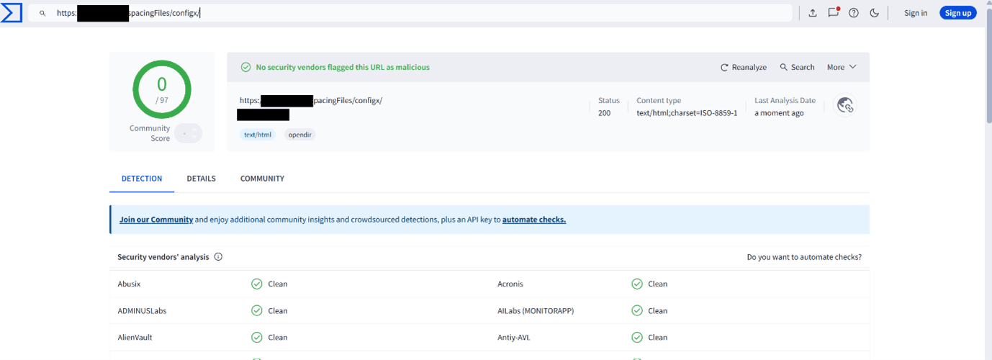Click the Abusix vendor name
Viewport: 992px width, 360px height.
click(x=130, y=284)
